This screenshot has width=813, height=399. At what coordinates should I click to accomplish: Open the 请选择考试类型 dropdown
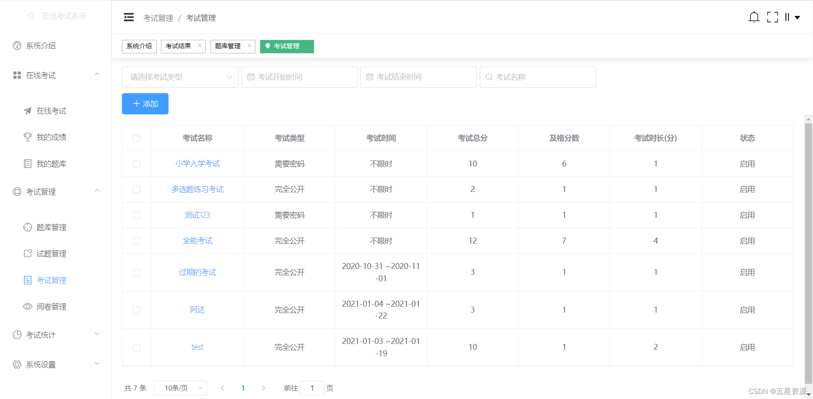[x=180, y=77]
